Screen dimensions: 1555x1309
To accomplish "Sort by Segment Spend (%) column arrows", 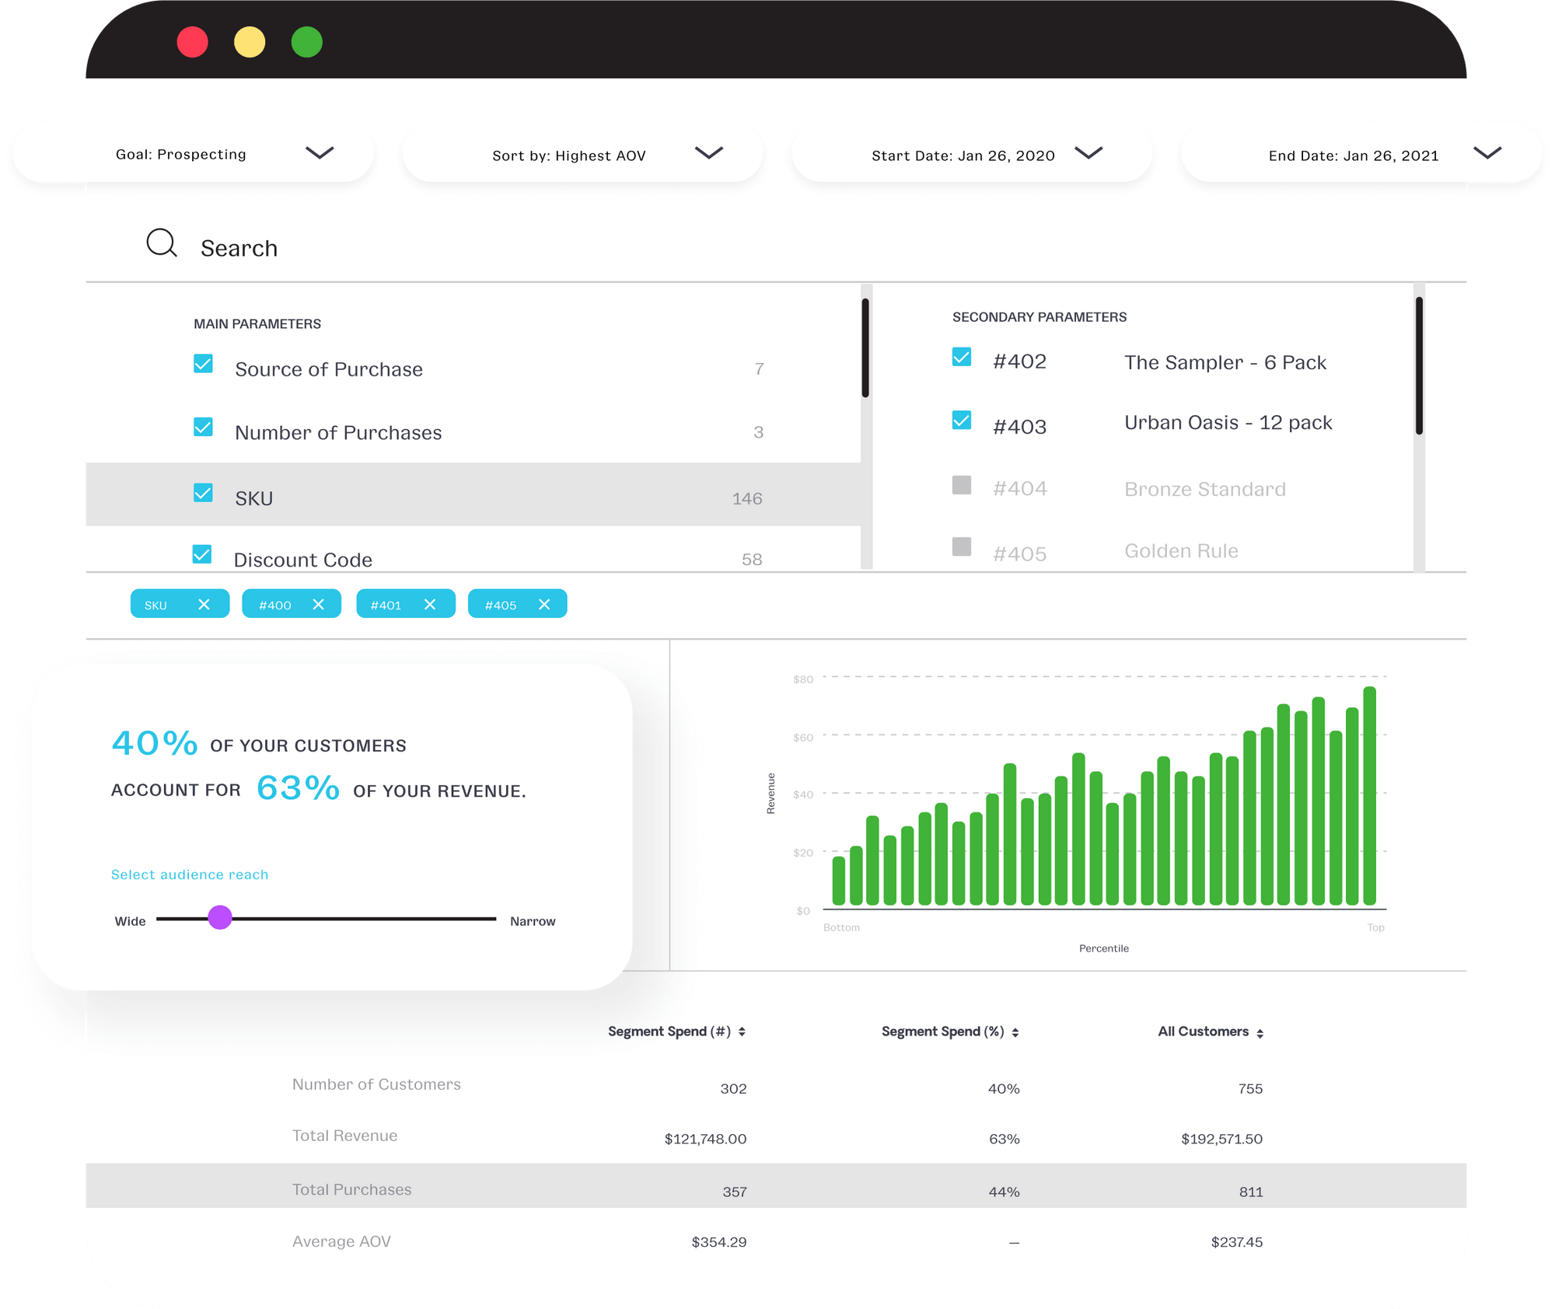I will (x=1015, y=1032).
